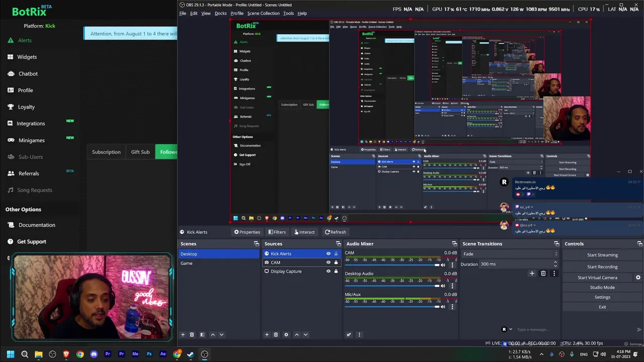Open the Scene Collection menu
The height and width of the screenshot is (362, 644).
point(263,13)
